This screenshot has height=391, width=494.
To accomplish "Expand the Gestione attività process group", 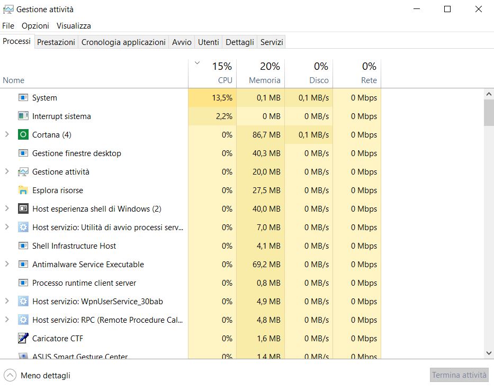I will [7, 171].
